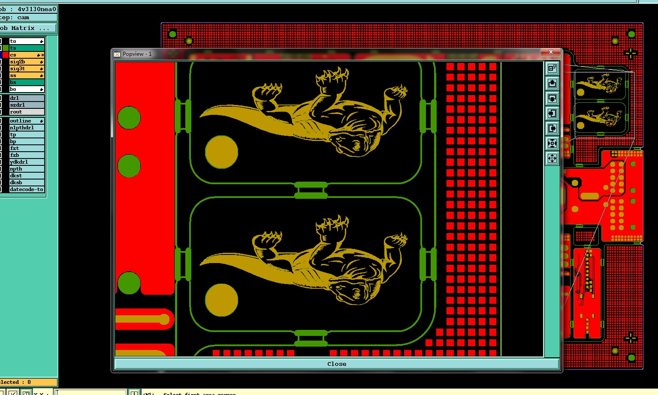Select the sig3t layer row
Viewport: 658px width, 395px height.
pos(27,69)
